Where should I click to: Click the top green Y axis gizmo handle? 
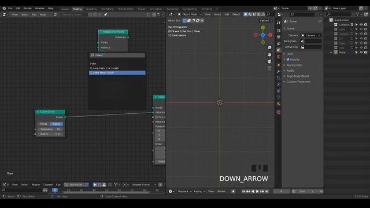click(263, 28)
